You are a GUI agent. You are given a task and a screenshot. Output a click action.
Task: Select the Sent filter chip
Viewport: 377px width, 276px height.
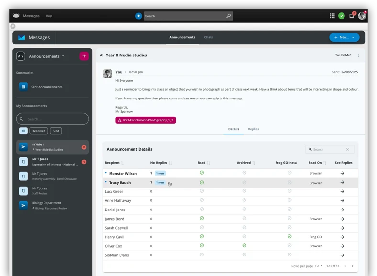click(56, 131)
